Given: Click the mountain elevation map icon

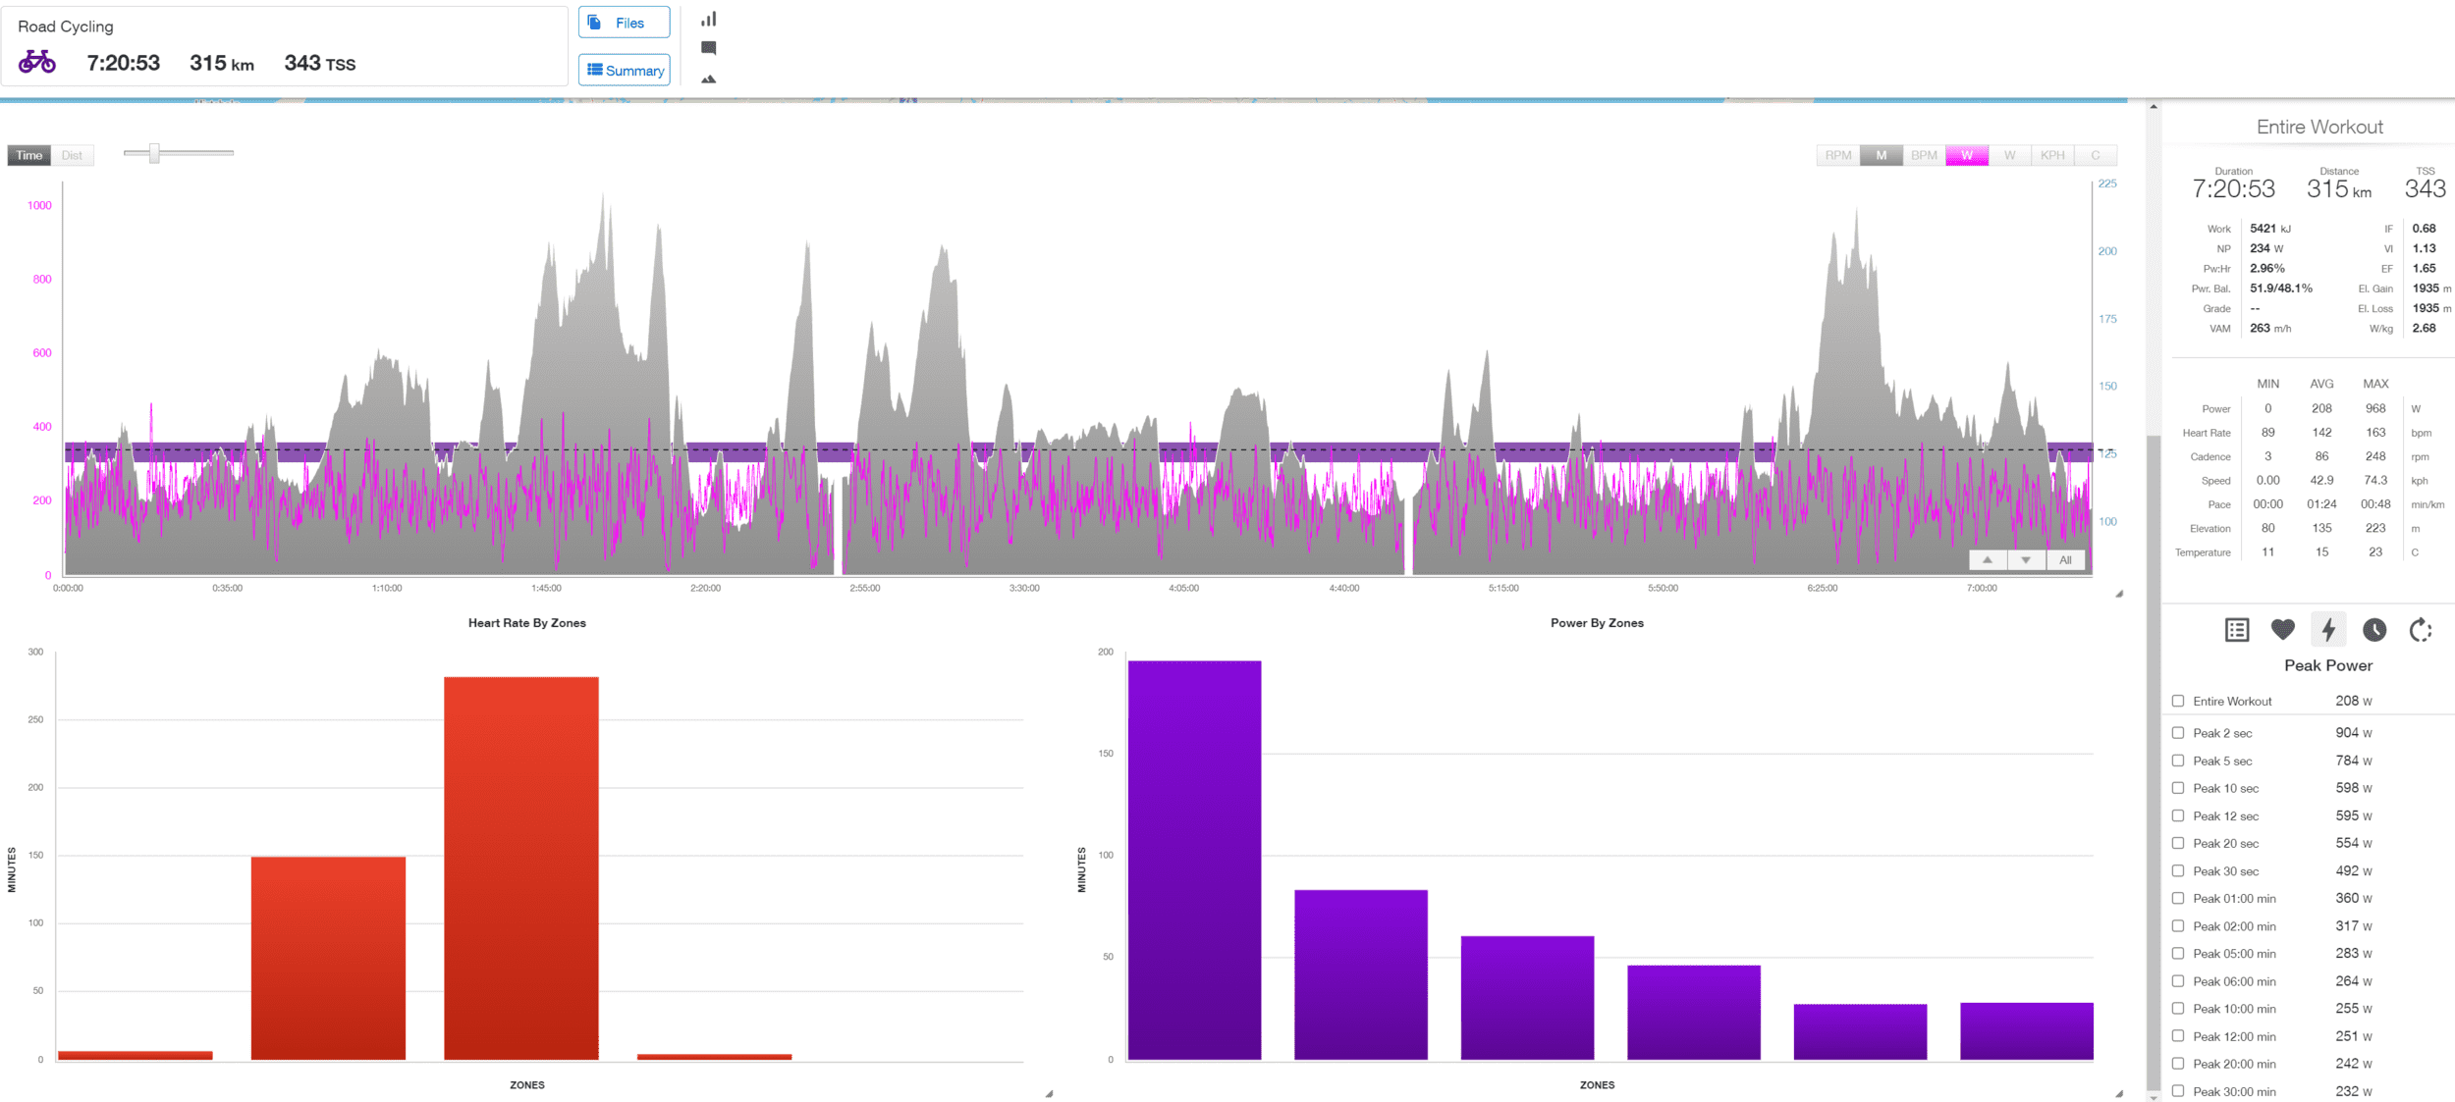Looking at the screenshot, I should [x=709, y=79].
